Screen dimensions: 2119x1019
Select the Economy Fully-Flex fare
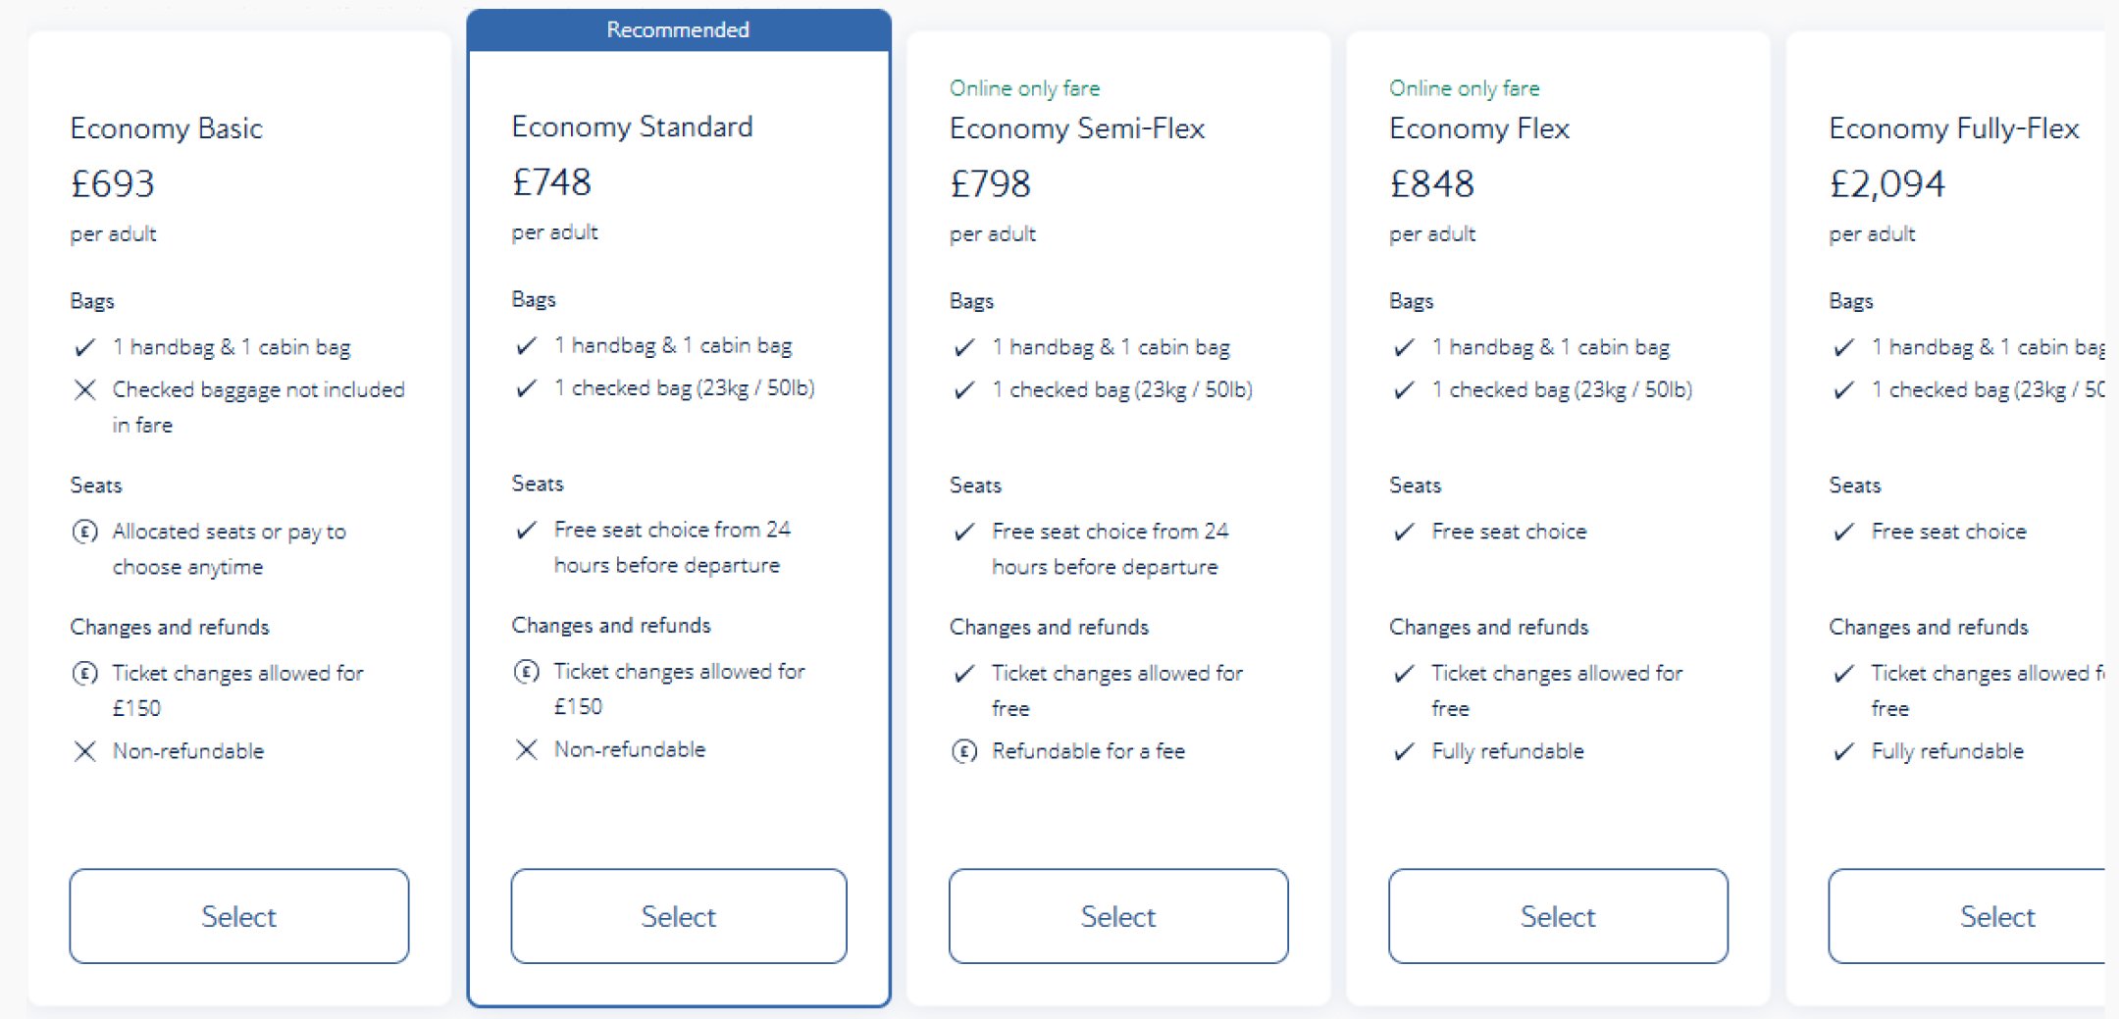(x=1996, y=916)
